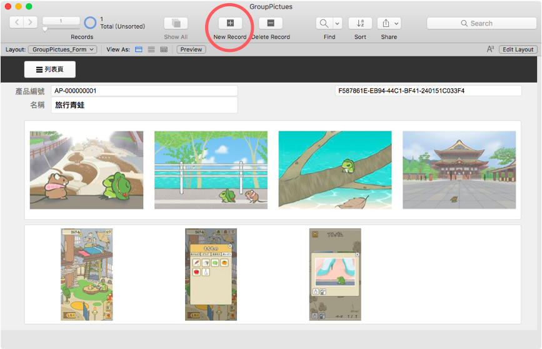Image resolution: width=542 pixels, height=349 pixels.
Task: Switch to Form view mode
Action: tap(139, 49)
